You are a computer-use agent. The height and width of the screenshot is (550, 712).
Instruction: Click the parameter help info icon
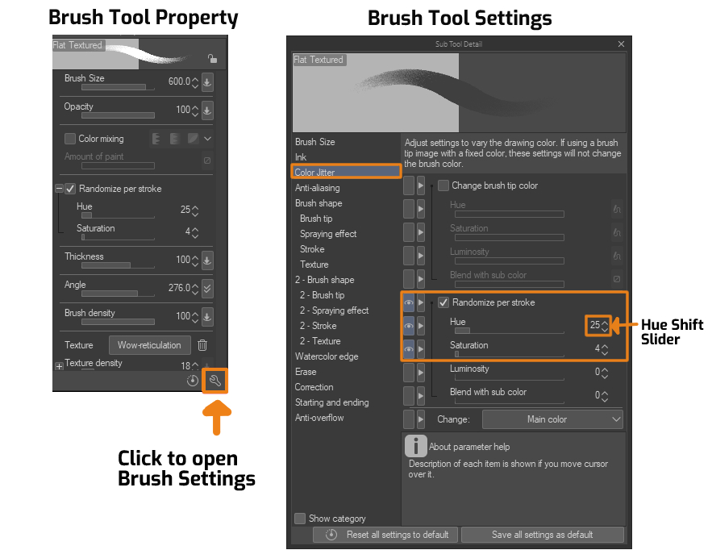click(414, 446)
